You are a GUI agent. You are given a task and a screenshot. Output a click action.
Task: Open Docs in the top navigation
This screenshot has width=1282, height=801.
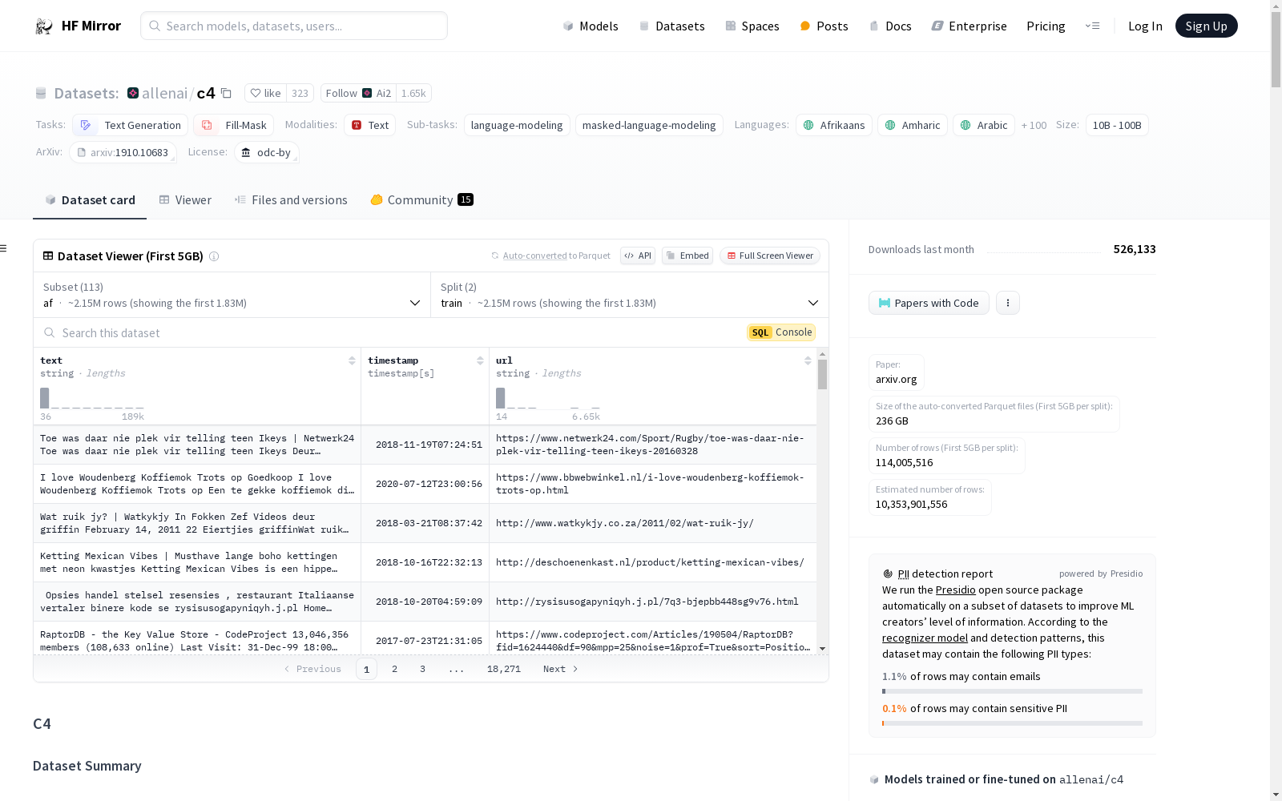[890, 26]
